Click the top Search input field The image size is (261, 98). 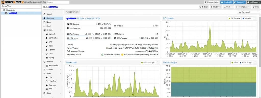pyautogui.click(x=58, y=2)
